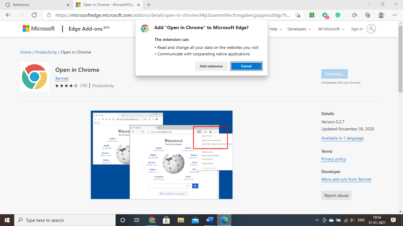Open the Privacy policy link
The width and height of the screenshot is (403, 226).
coord(334,159)
